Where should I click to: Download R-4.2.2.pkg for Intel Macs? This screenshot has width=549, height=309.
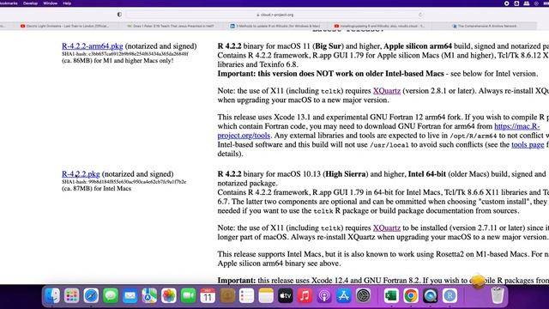[81, 174]
